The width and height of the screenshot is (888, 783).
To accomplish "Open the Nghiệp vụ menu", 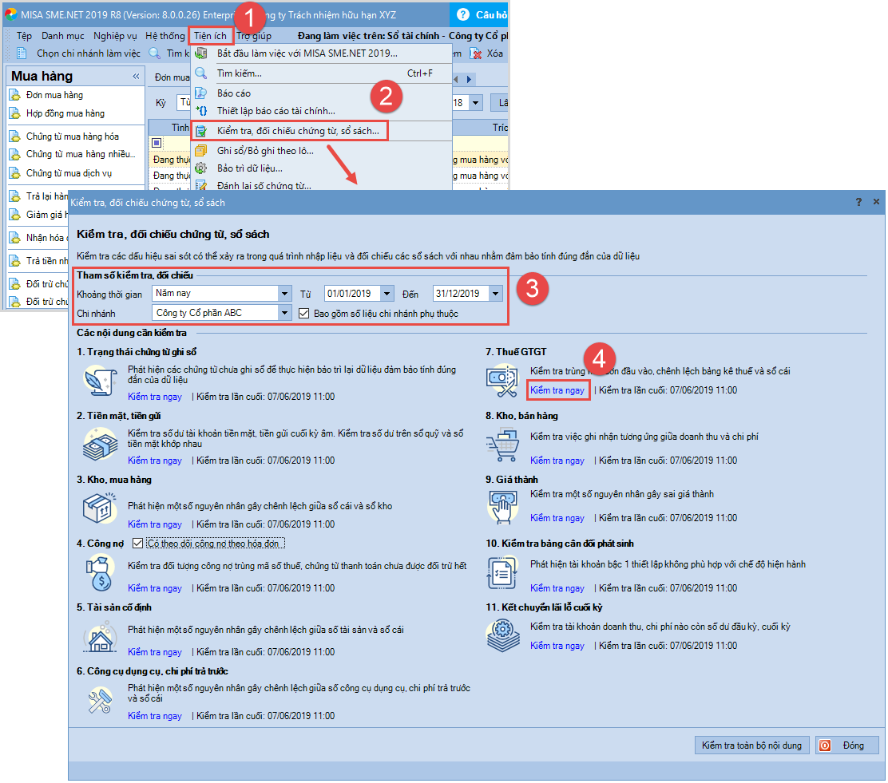I will coord(115,36).
